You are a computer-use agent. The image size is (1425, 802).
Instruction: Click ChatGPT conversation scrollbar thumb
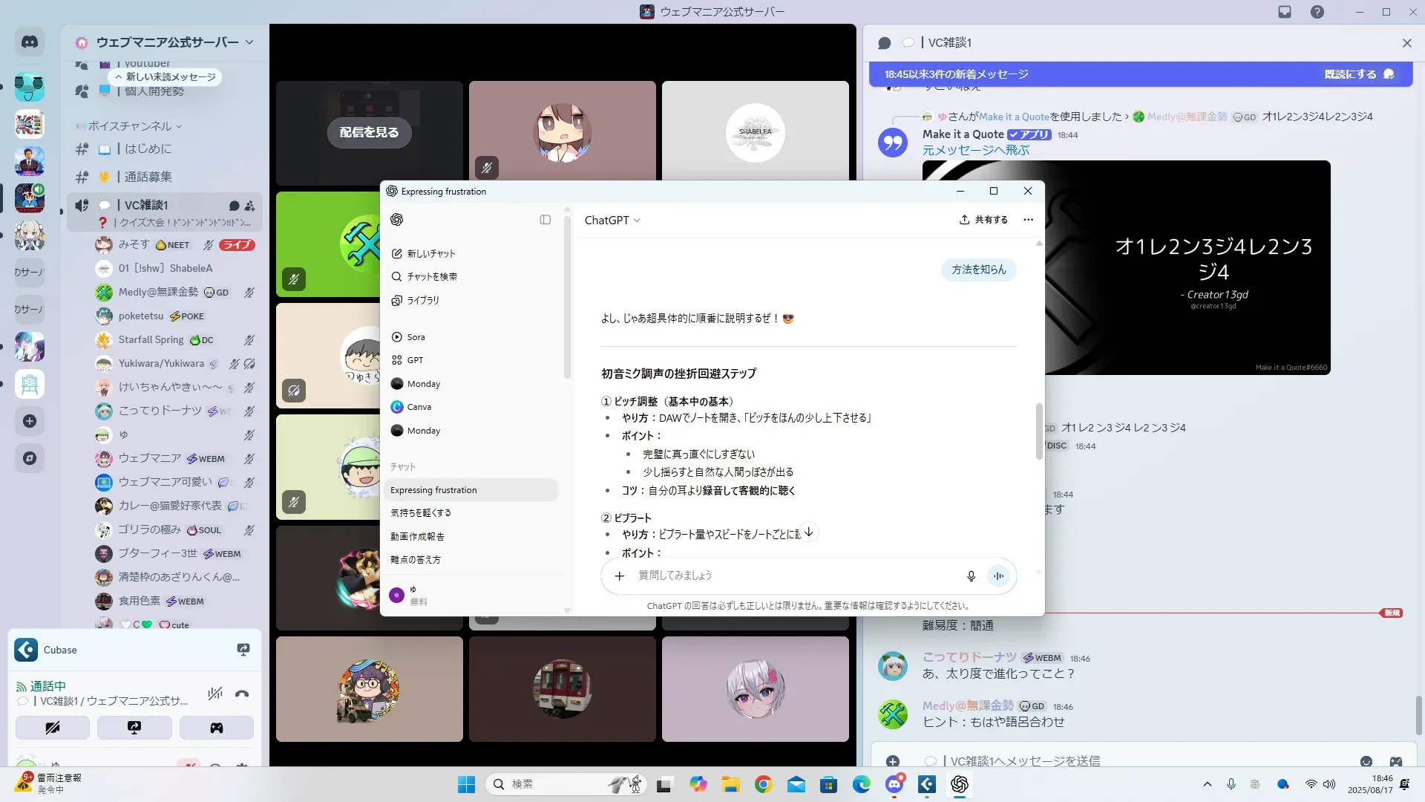pos(1039,431)
